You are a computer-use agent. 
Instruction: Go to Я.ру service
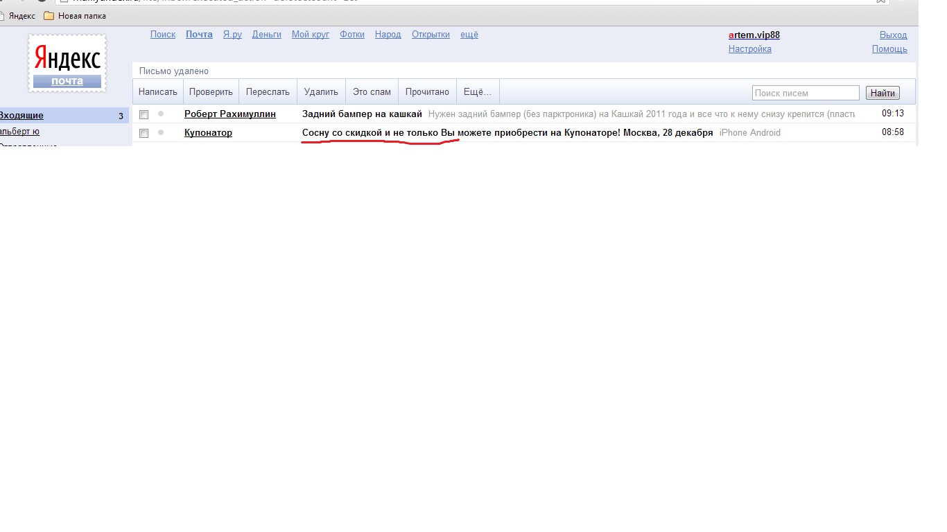[x=232, y=35]
